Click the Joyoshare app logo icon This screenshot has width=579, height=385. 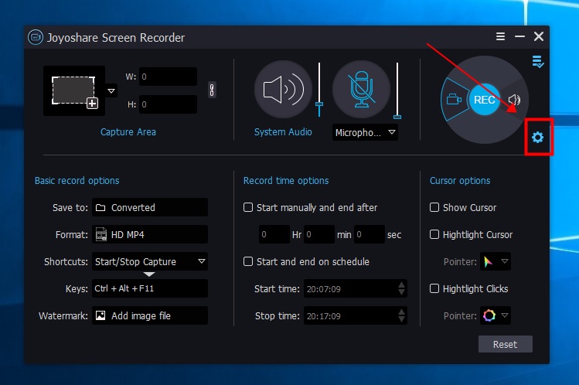(x=36, y=37)
